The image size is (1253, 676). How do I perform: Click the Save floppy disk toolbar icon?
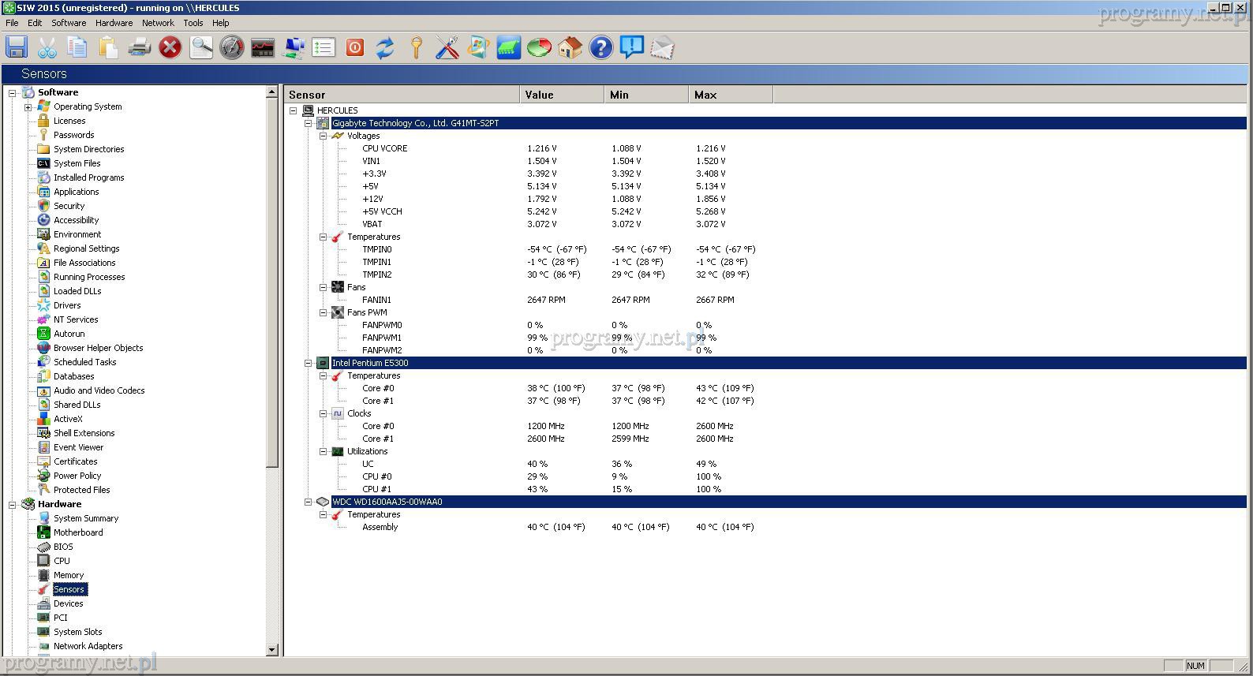coord(17,48)
